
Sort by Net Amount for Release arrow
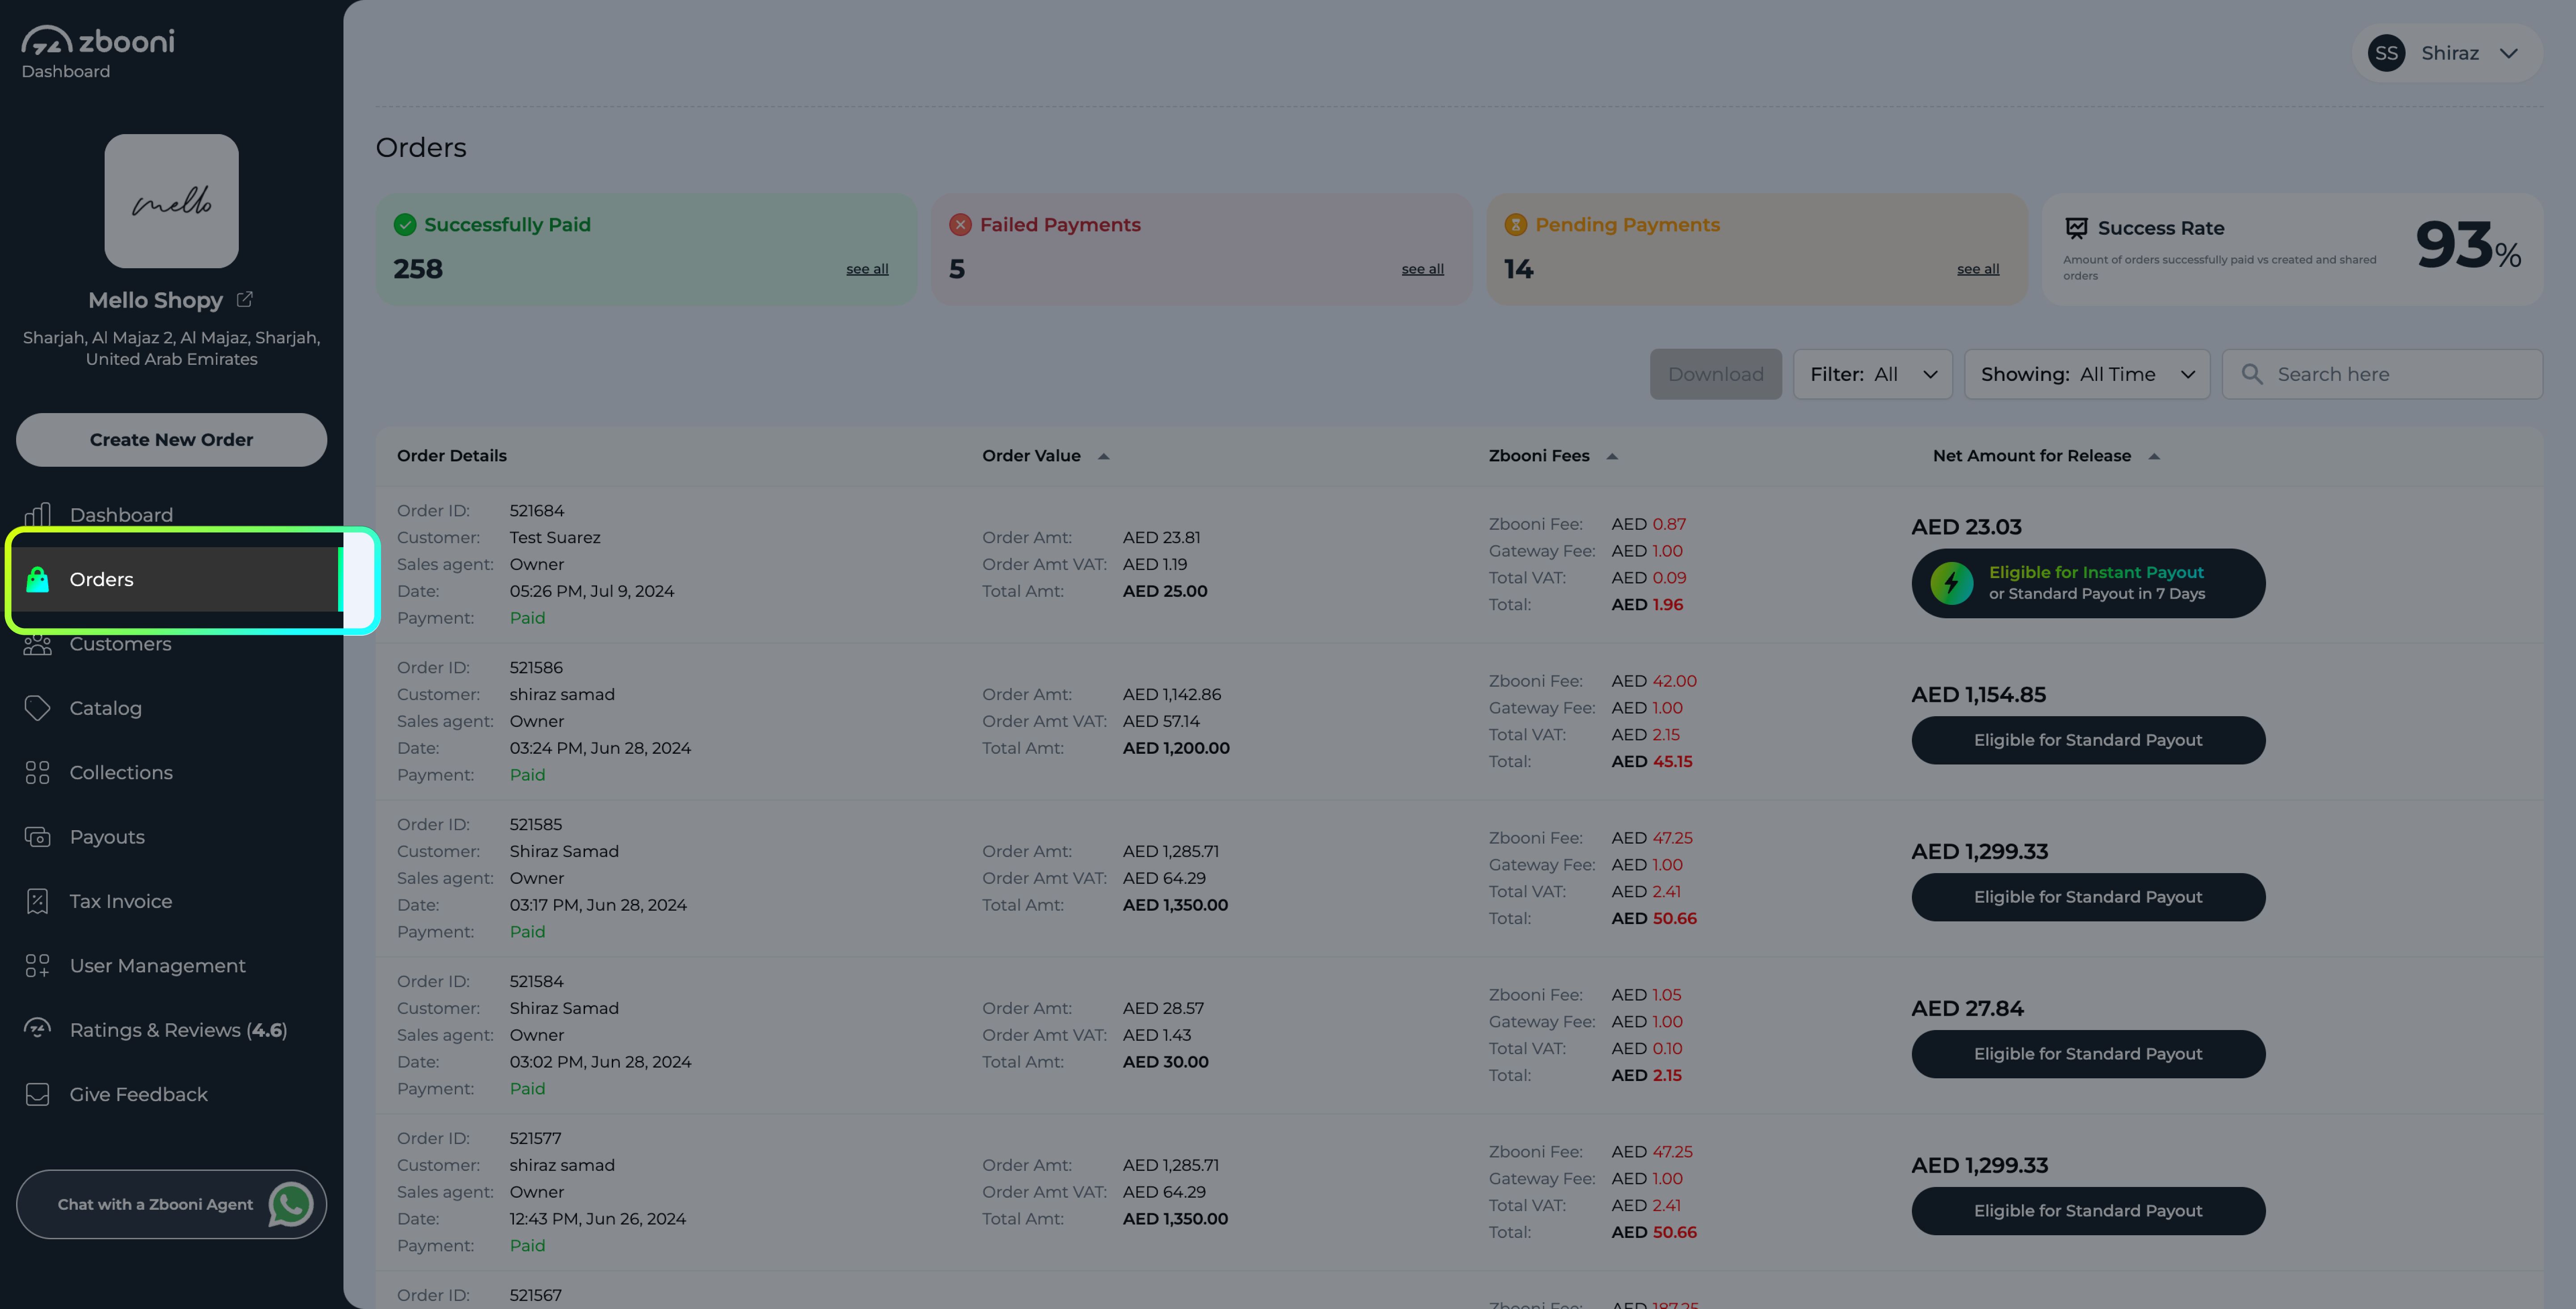pos(2154,456)
